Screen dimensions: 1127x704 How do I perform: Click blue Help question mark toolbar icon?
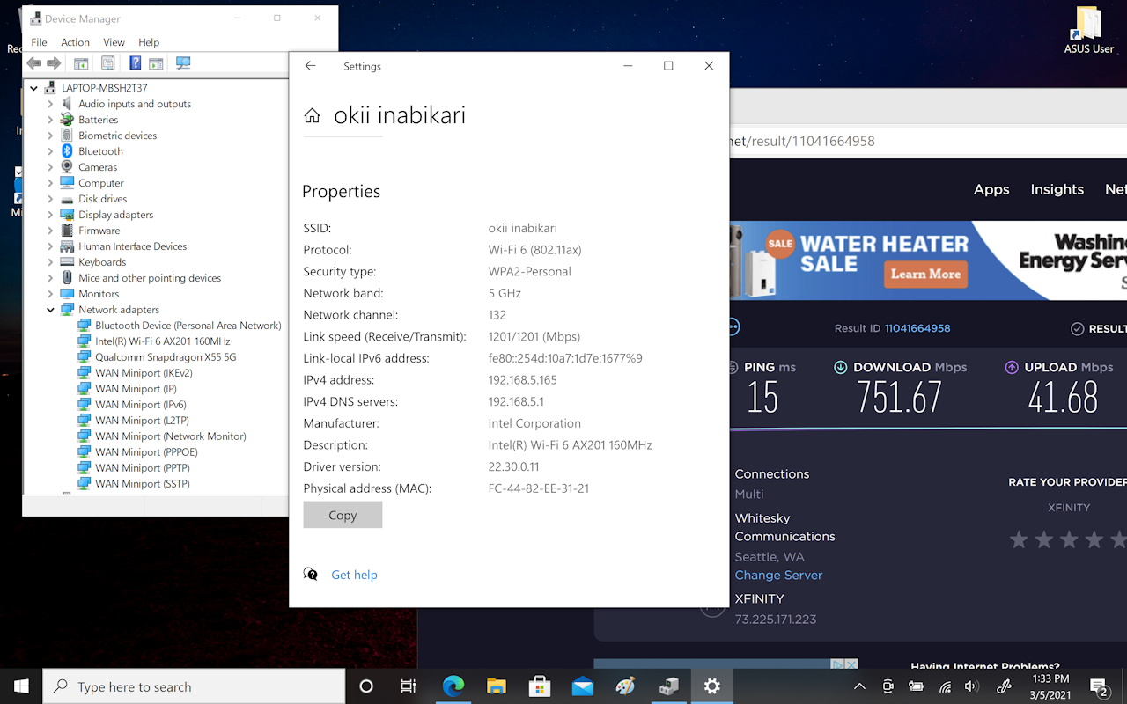(135, 63)
